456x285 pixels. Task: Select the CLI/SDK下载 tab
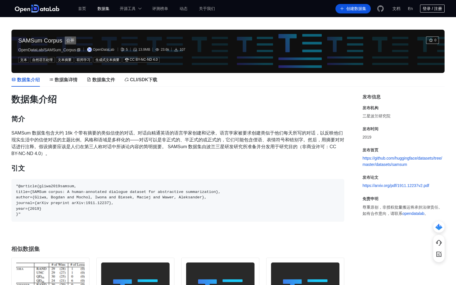141,80
